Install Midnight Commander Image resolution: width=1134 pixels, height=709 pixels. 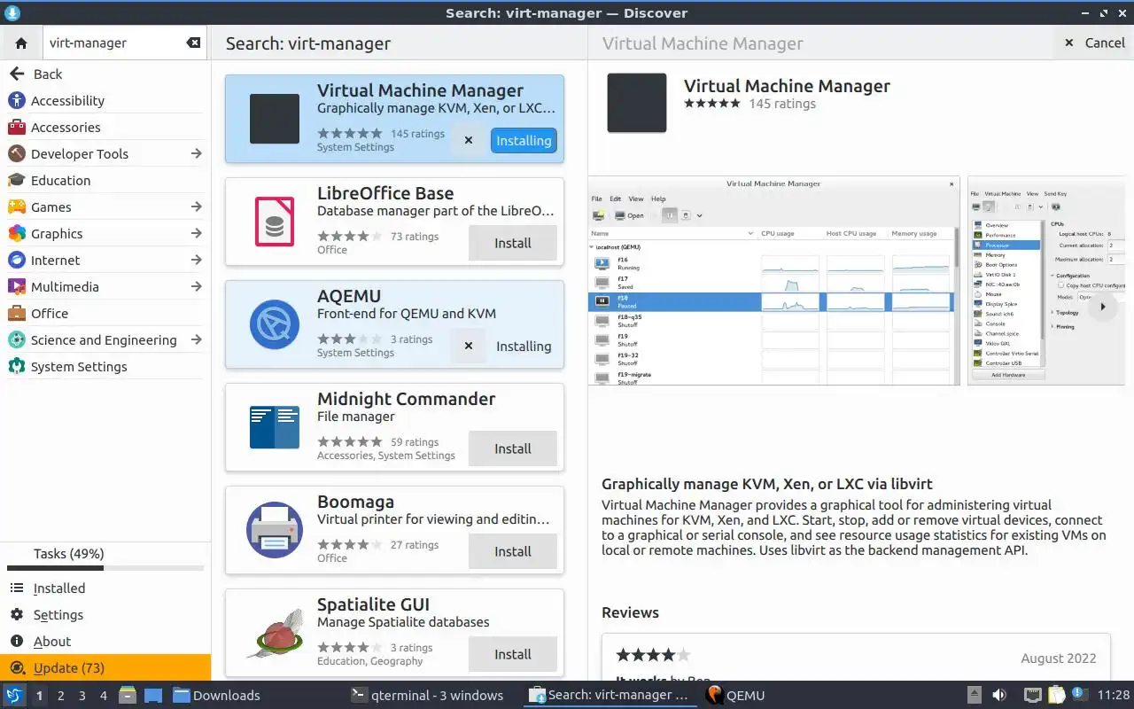513,448
